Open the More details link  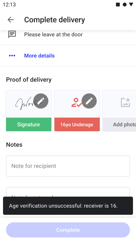[39, 56]
